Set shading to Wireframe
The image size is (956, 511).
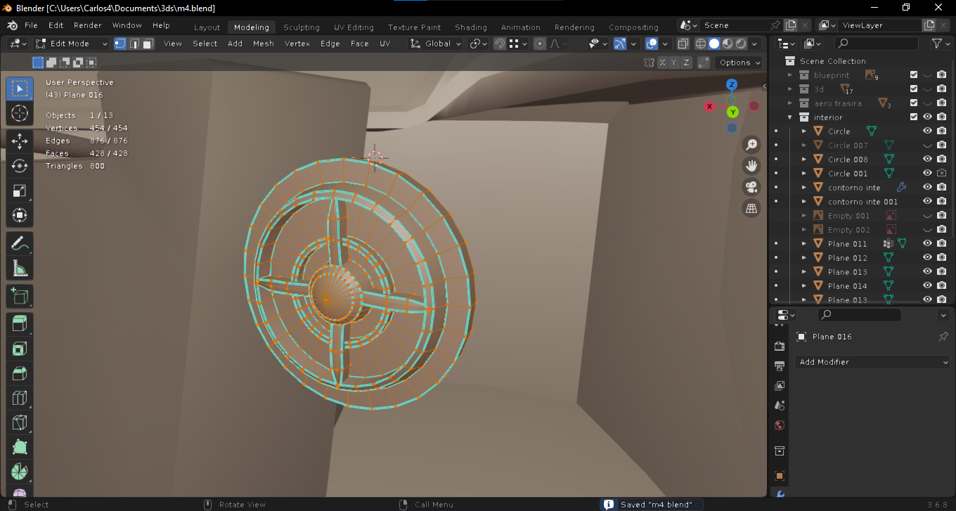[701, 44]
